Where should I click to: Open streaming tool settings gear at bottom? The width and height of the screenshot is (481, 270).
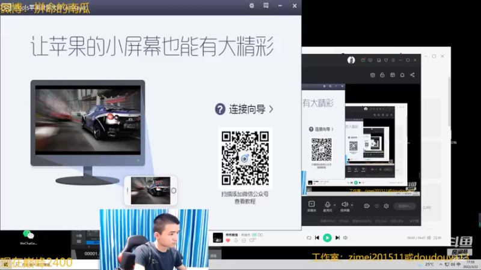(x=386, y=206)
